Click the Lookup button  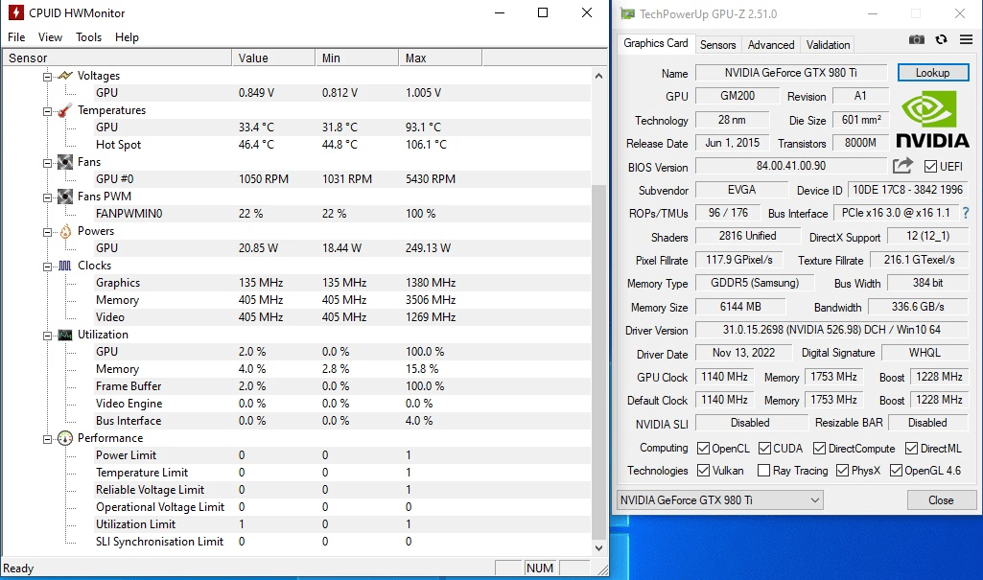click(x=933, y=73)
